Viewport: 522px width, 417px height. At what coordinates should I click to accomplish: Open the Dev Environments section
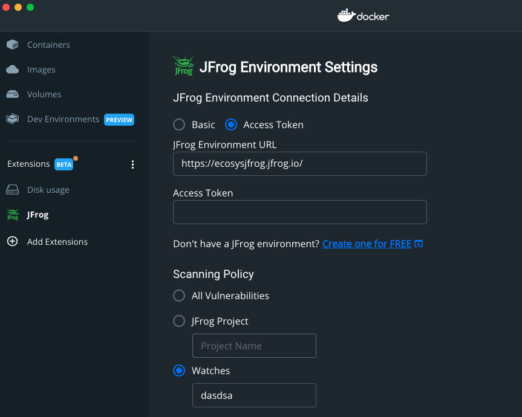(x=63, y=119)
